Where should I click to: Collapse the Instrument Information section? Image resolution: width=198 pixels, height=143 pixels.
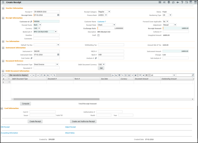coord(3,48)
